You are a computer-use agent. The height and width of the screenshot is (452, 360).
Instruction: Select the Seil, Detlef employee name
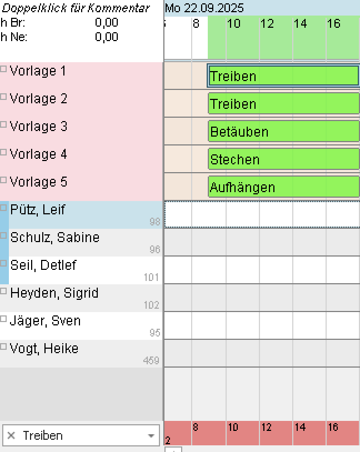[x=43, y=265]
